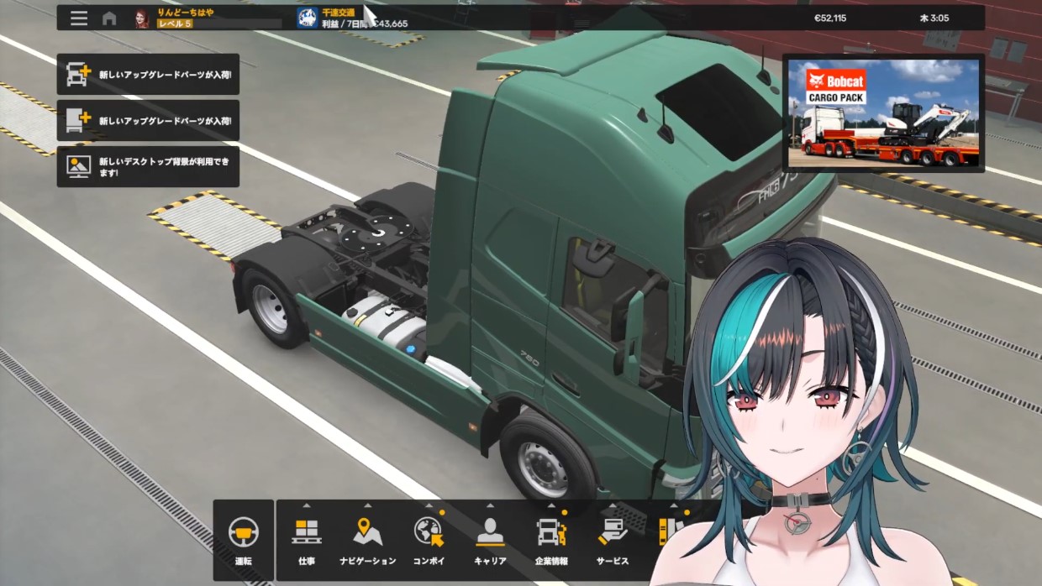Open the truck upgrade parts notification
Image resolution: width=1042 pixels, height=586 pixels.
pyautogui.click(x=148, y=75)
